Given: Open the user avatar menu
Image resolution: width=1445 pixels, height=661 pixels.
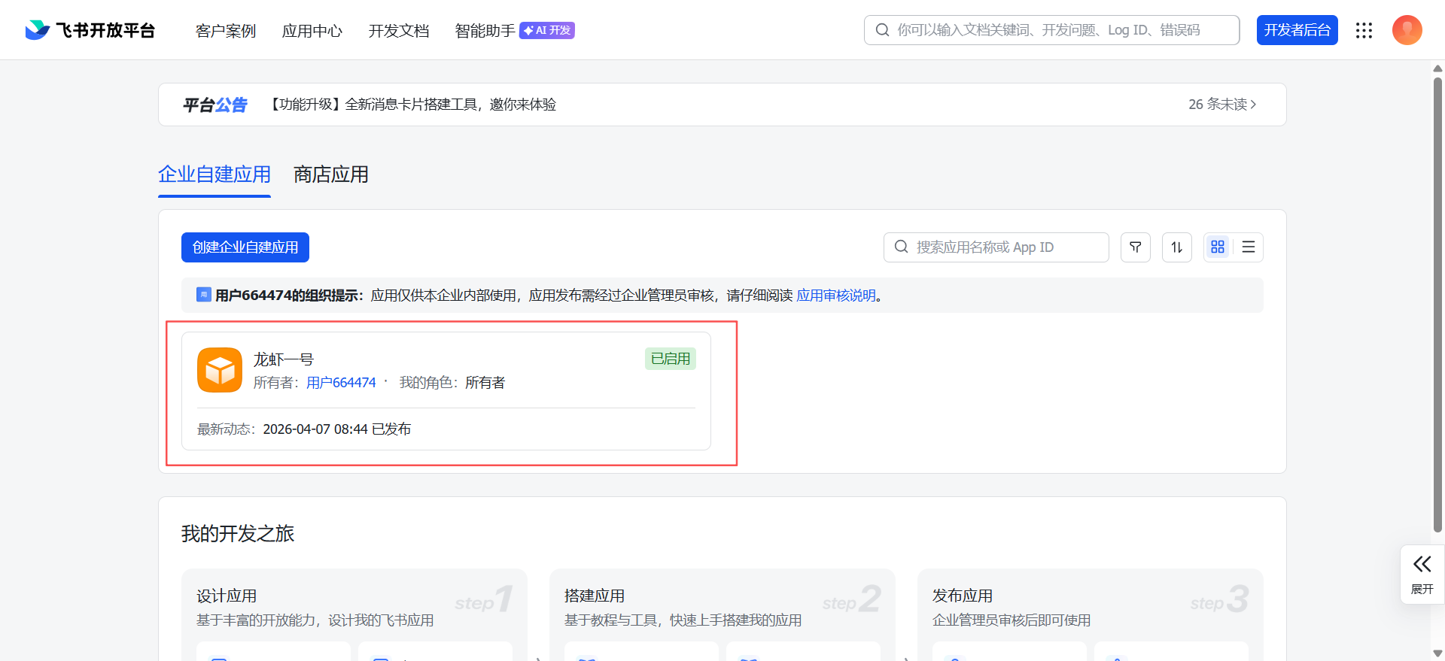Looking at the screenshot, I should (1407, 30).
